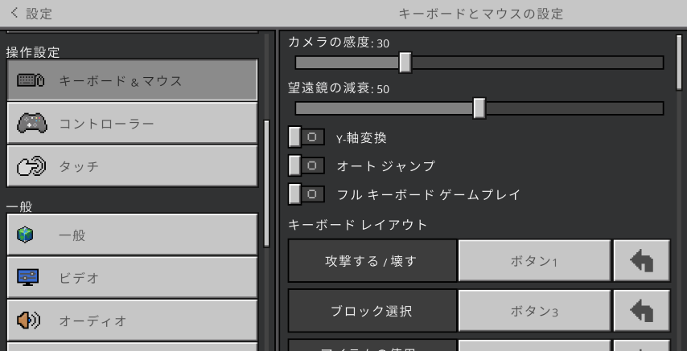Click the ブロック選択 label
Image resolution: width=687 pixels, height=351 pixels.
click(x=372, y=311)
